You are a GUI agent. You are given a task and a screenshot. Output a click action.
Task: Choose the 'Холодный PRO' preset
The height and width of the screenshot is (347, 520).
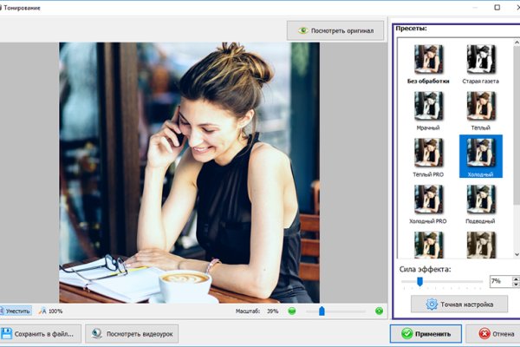[428, 200]
